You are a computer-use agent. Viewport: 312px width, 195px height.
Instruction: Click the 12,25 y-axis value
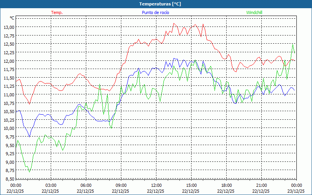pos(9,52)
